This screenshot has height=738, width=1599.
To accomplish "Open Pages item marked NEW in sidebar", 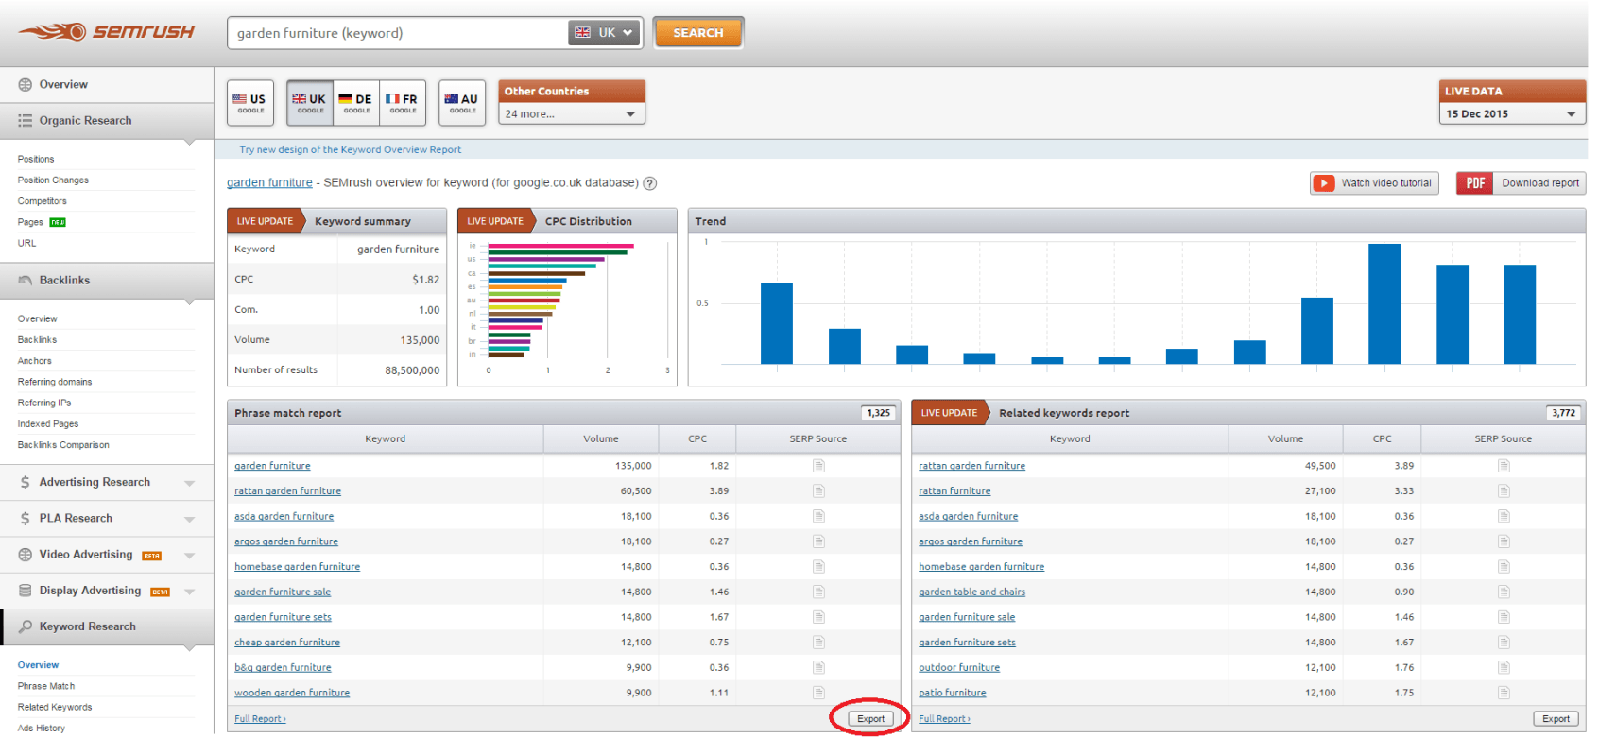I will coord(30,222).
